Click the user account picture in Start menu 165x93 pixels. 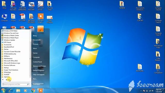coord(40,29)
